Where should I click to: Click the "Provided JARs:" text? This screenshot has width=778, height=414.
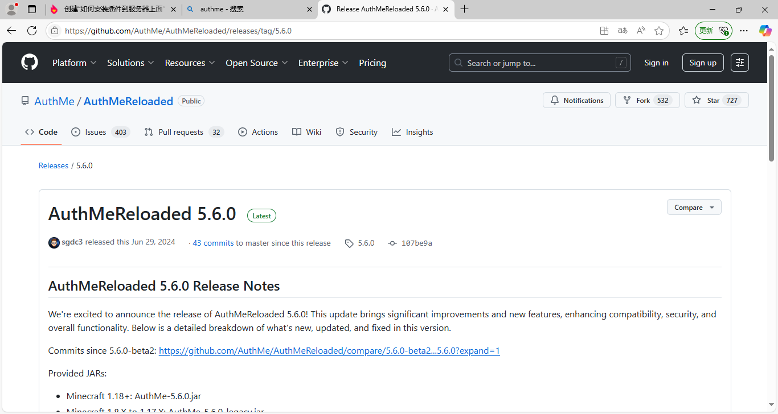(77, 374)
